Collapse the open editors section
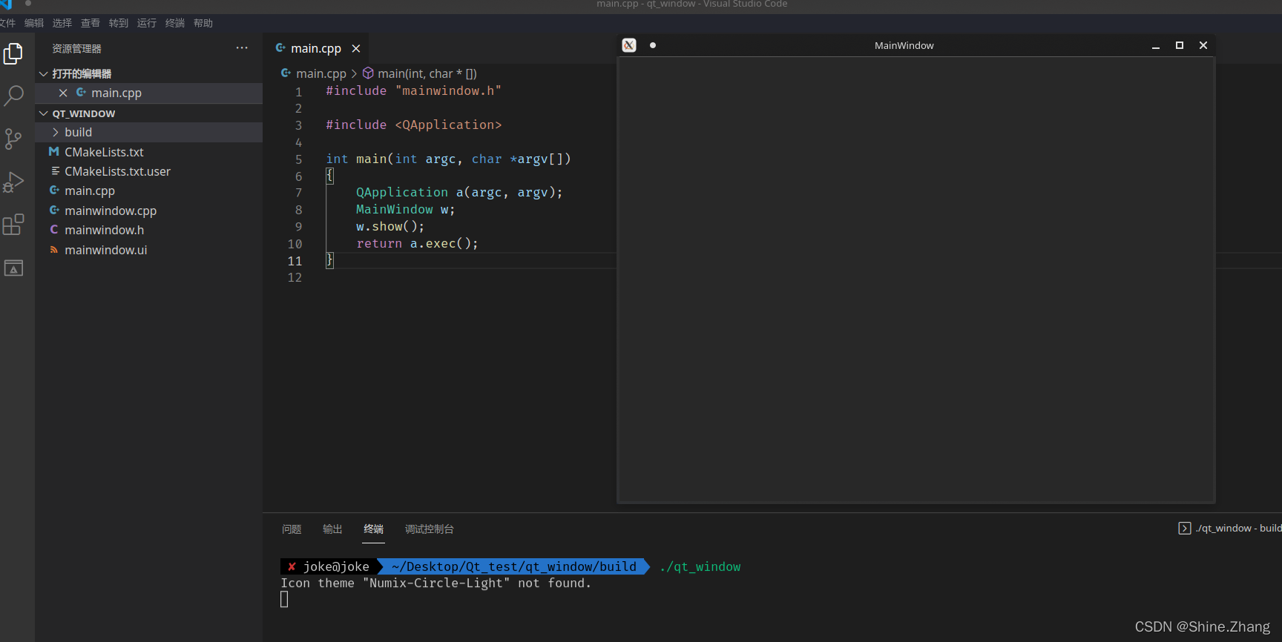Screen dimensions: 1282x642 click(44, 73)
